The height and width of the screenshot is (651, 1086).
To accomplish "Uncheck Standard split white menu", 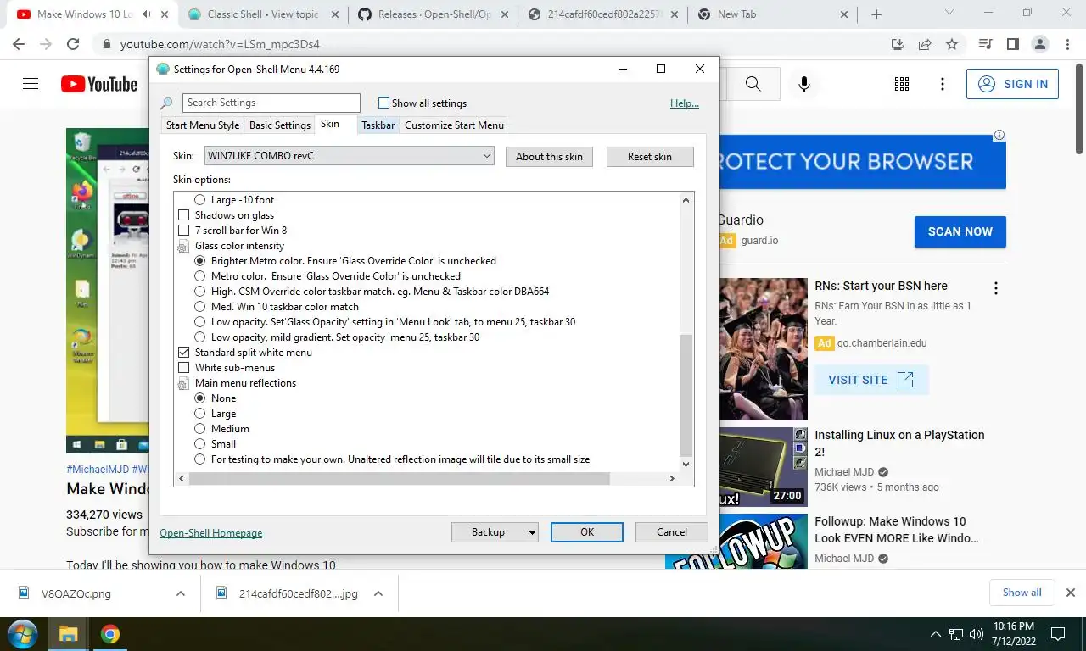I will click(183, 353).
